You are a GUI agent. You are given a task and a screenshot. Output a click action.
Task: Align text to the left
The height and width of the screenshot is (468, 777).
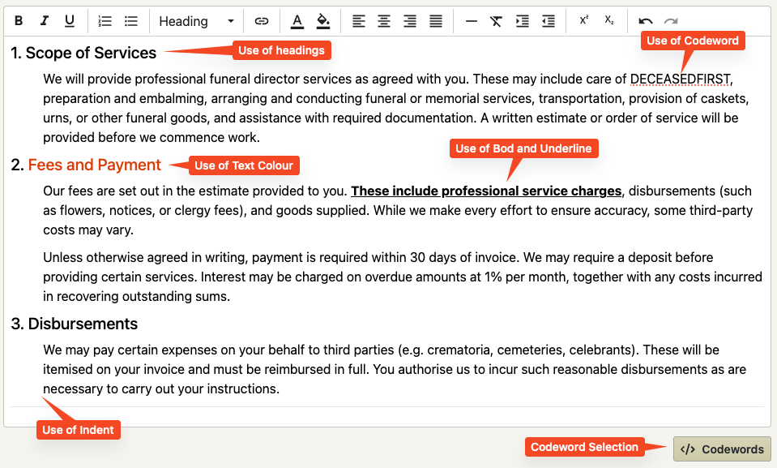[x=359, y=21]
